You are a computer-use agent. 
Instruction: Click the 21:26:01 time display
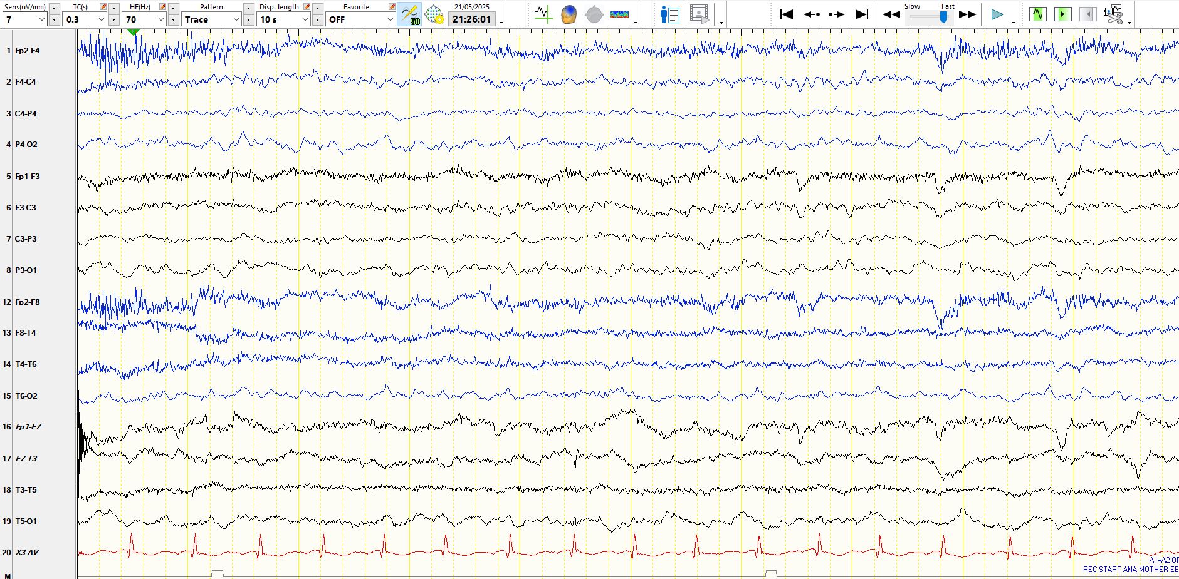(472, 19)
